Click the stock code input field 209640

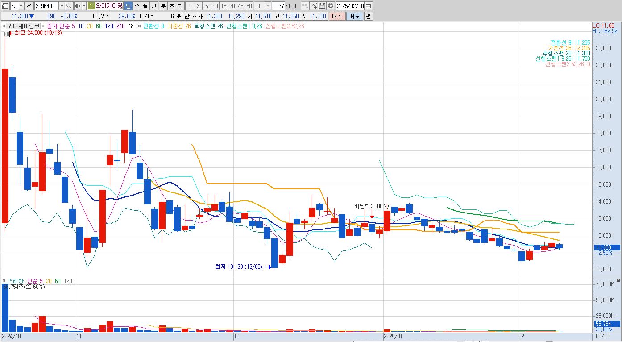click(x=46, y=6)
